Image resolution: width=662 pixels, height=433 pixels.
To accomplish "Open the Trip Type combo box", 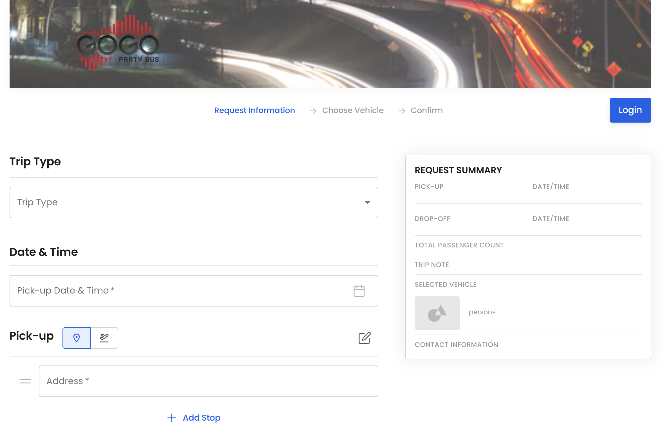I will pyautogui.click(x=186, y=202).
